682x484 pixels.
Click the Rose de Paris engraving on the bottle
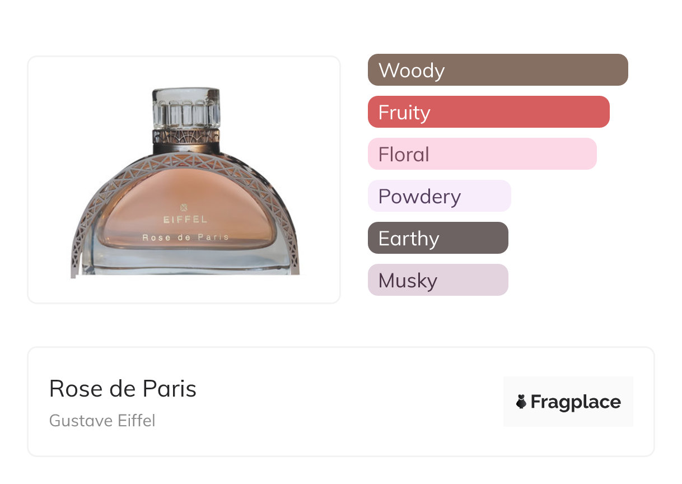(x=185, y=238)
